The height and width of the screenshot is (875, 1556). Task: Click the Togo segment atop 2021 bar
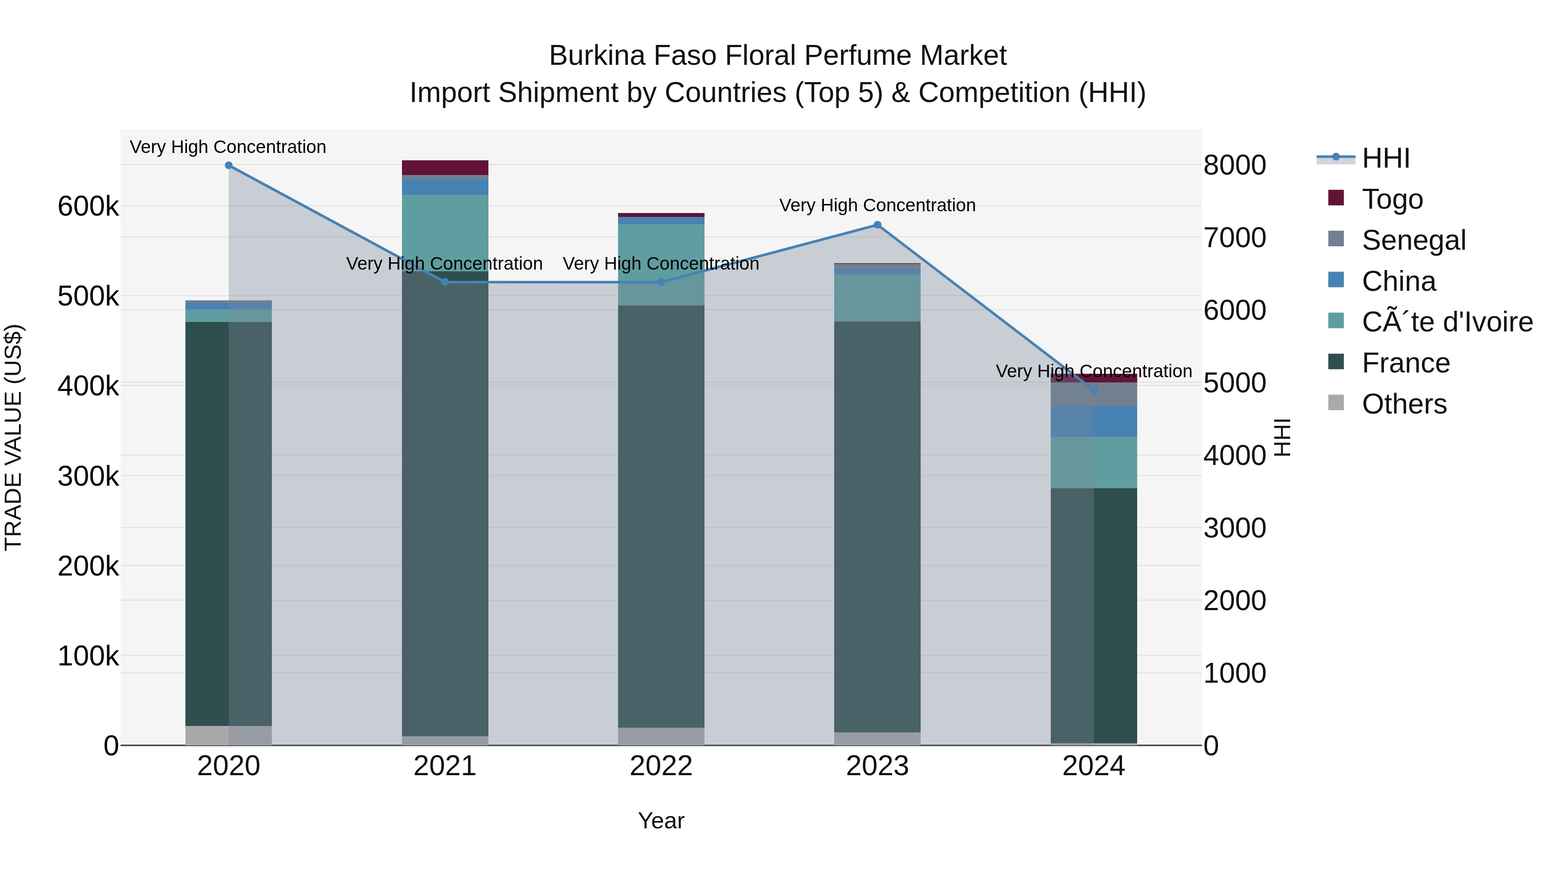[445, 168]
